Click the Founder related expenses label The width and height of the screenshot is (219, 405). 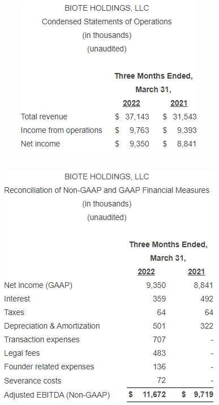click(49, 367)
